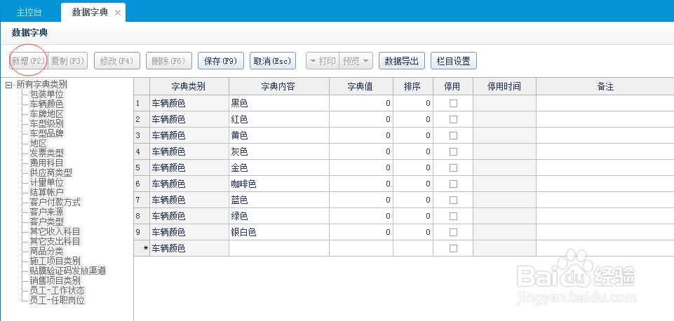Click the 字典值 column header
Viewport: 674px width, 321px height.
(x=361, y=86)
